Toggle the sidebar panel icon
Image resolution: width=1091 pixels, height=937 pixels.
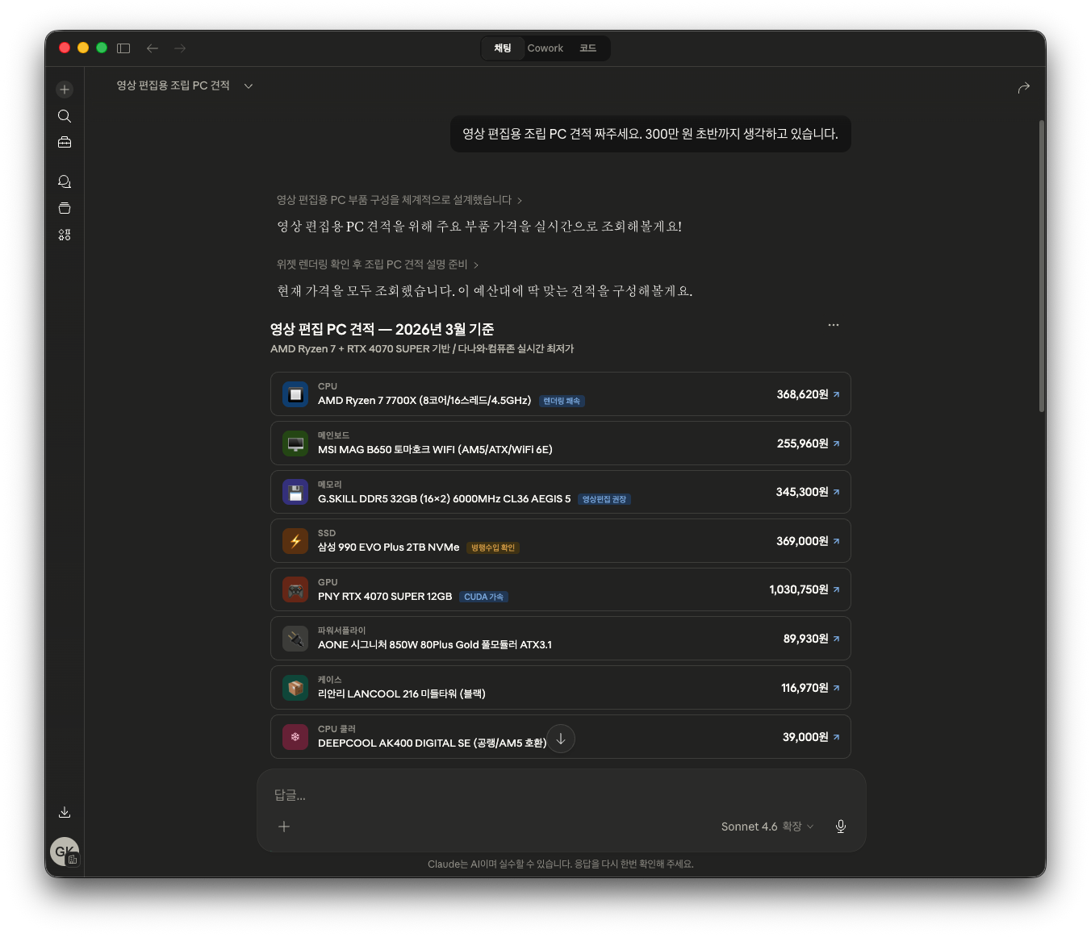tap(123, 48)
